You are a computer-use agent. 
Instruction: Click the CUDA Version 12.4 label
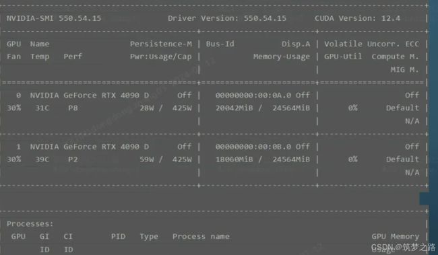[357, 18]
